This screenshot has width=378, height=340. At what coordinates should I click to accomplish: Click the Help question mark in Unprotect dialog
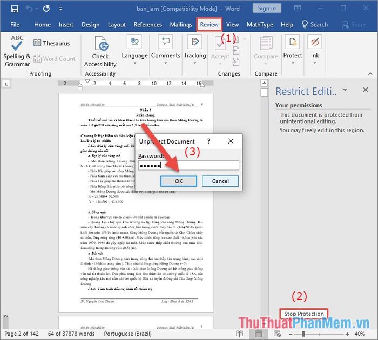coord(208,141)
